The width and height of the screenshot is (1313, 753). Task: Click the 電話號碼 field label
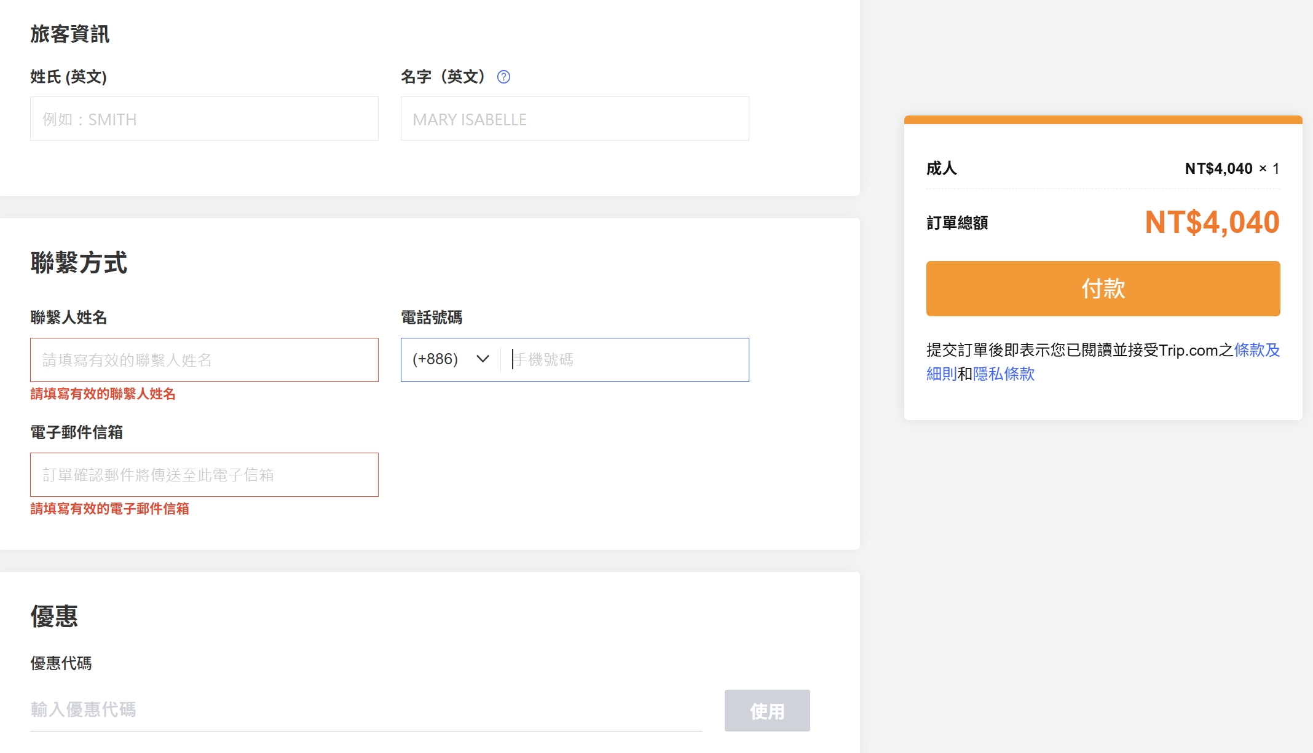[x=432, y=318]
